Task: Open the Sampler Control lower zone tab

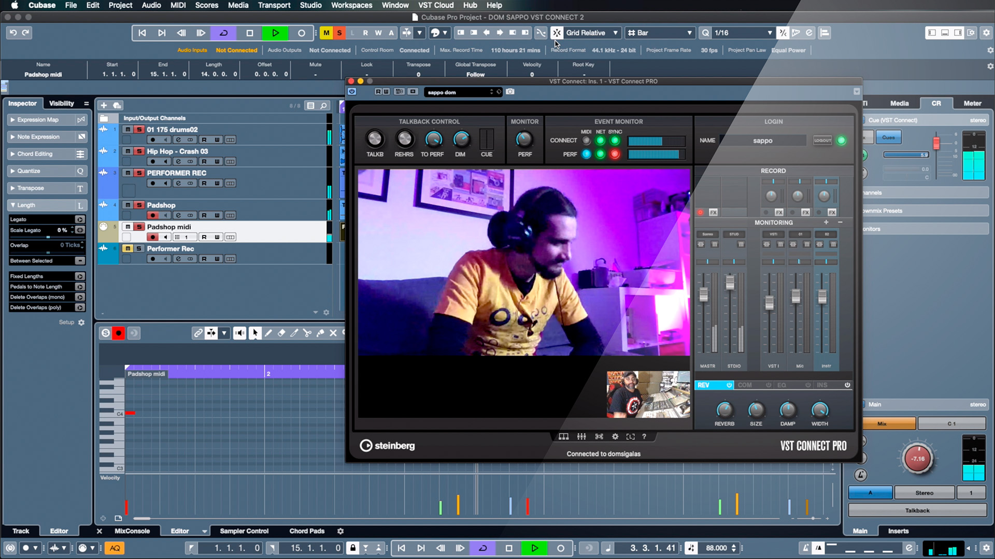Action: 244,531
